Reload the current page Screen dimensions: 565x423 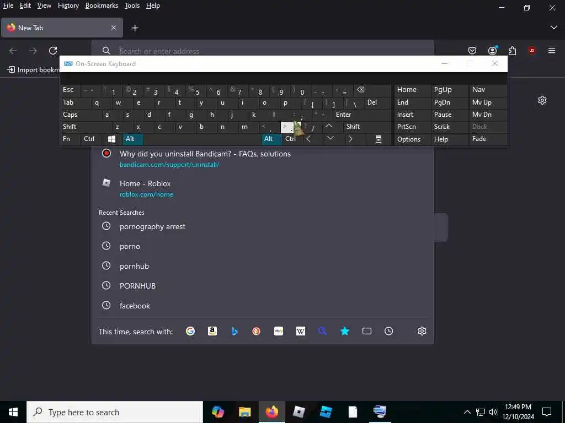53,51
